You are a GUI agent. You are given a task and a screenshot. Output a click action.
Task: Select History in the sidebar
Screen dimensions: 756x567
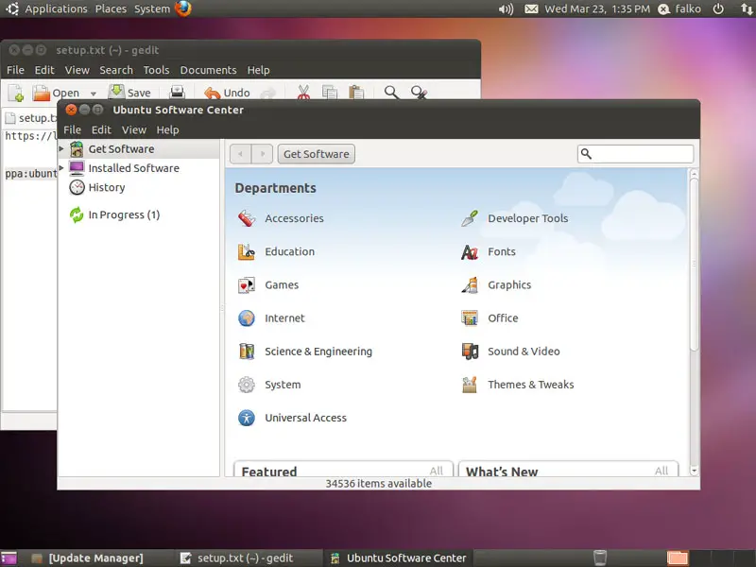[138, 187]
